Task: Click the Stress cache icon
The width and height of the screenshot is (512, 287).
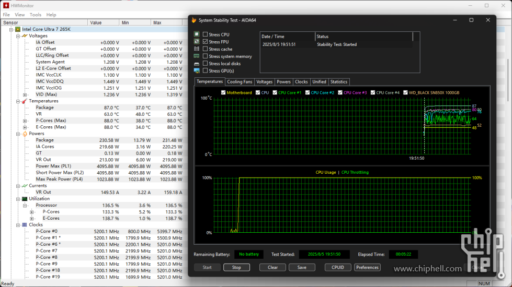Action: tap(197, 49)
